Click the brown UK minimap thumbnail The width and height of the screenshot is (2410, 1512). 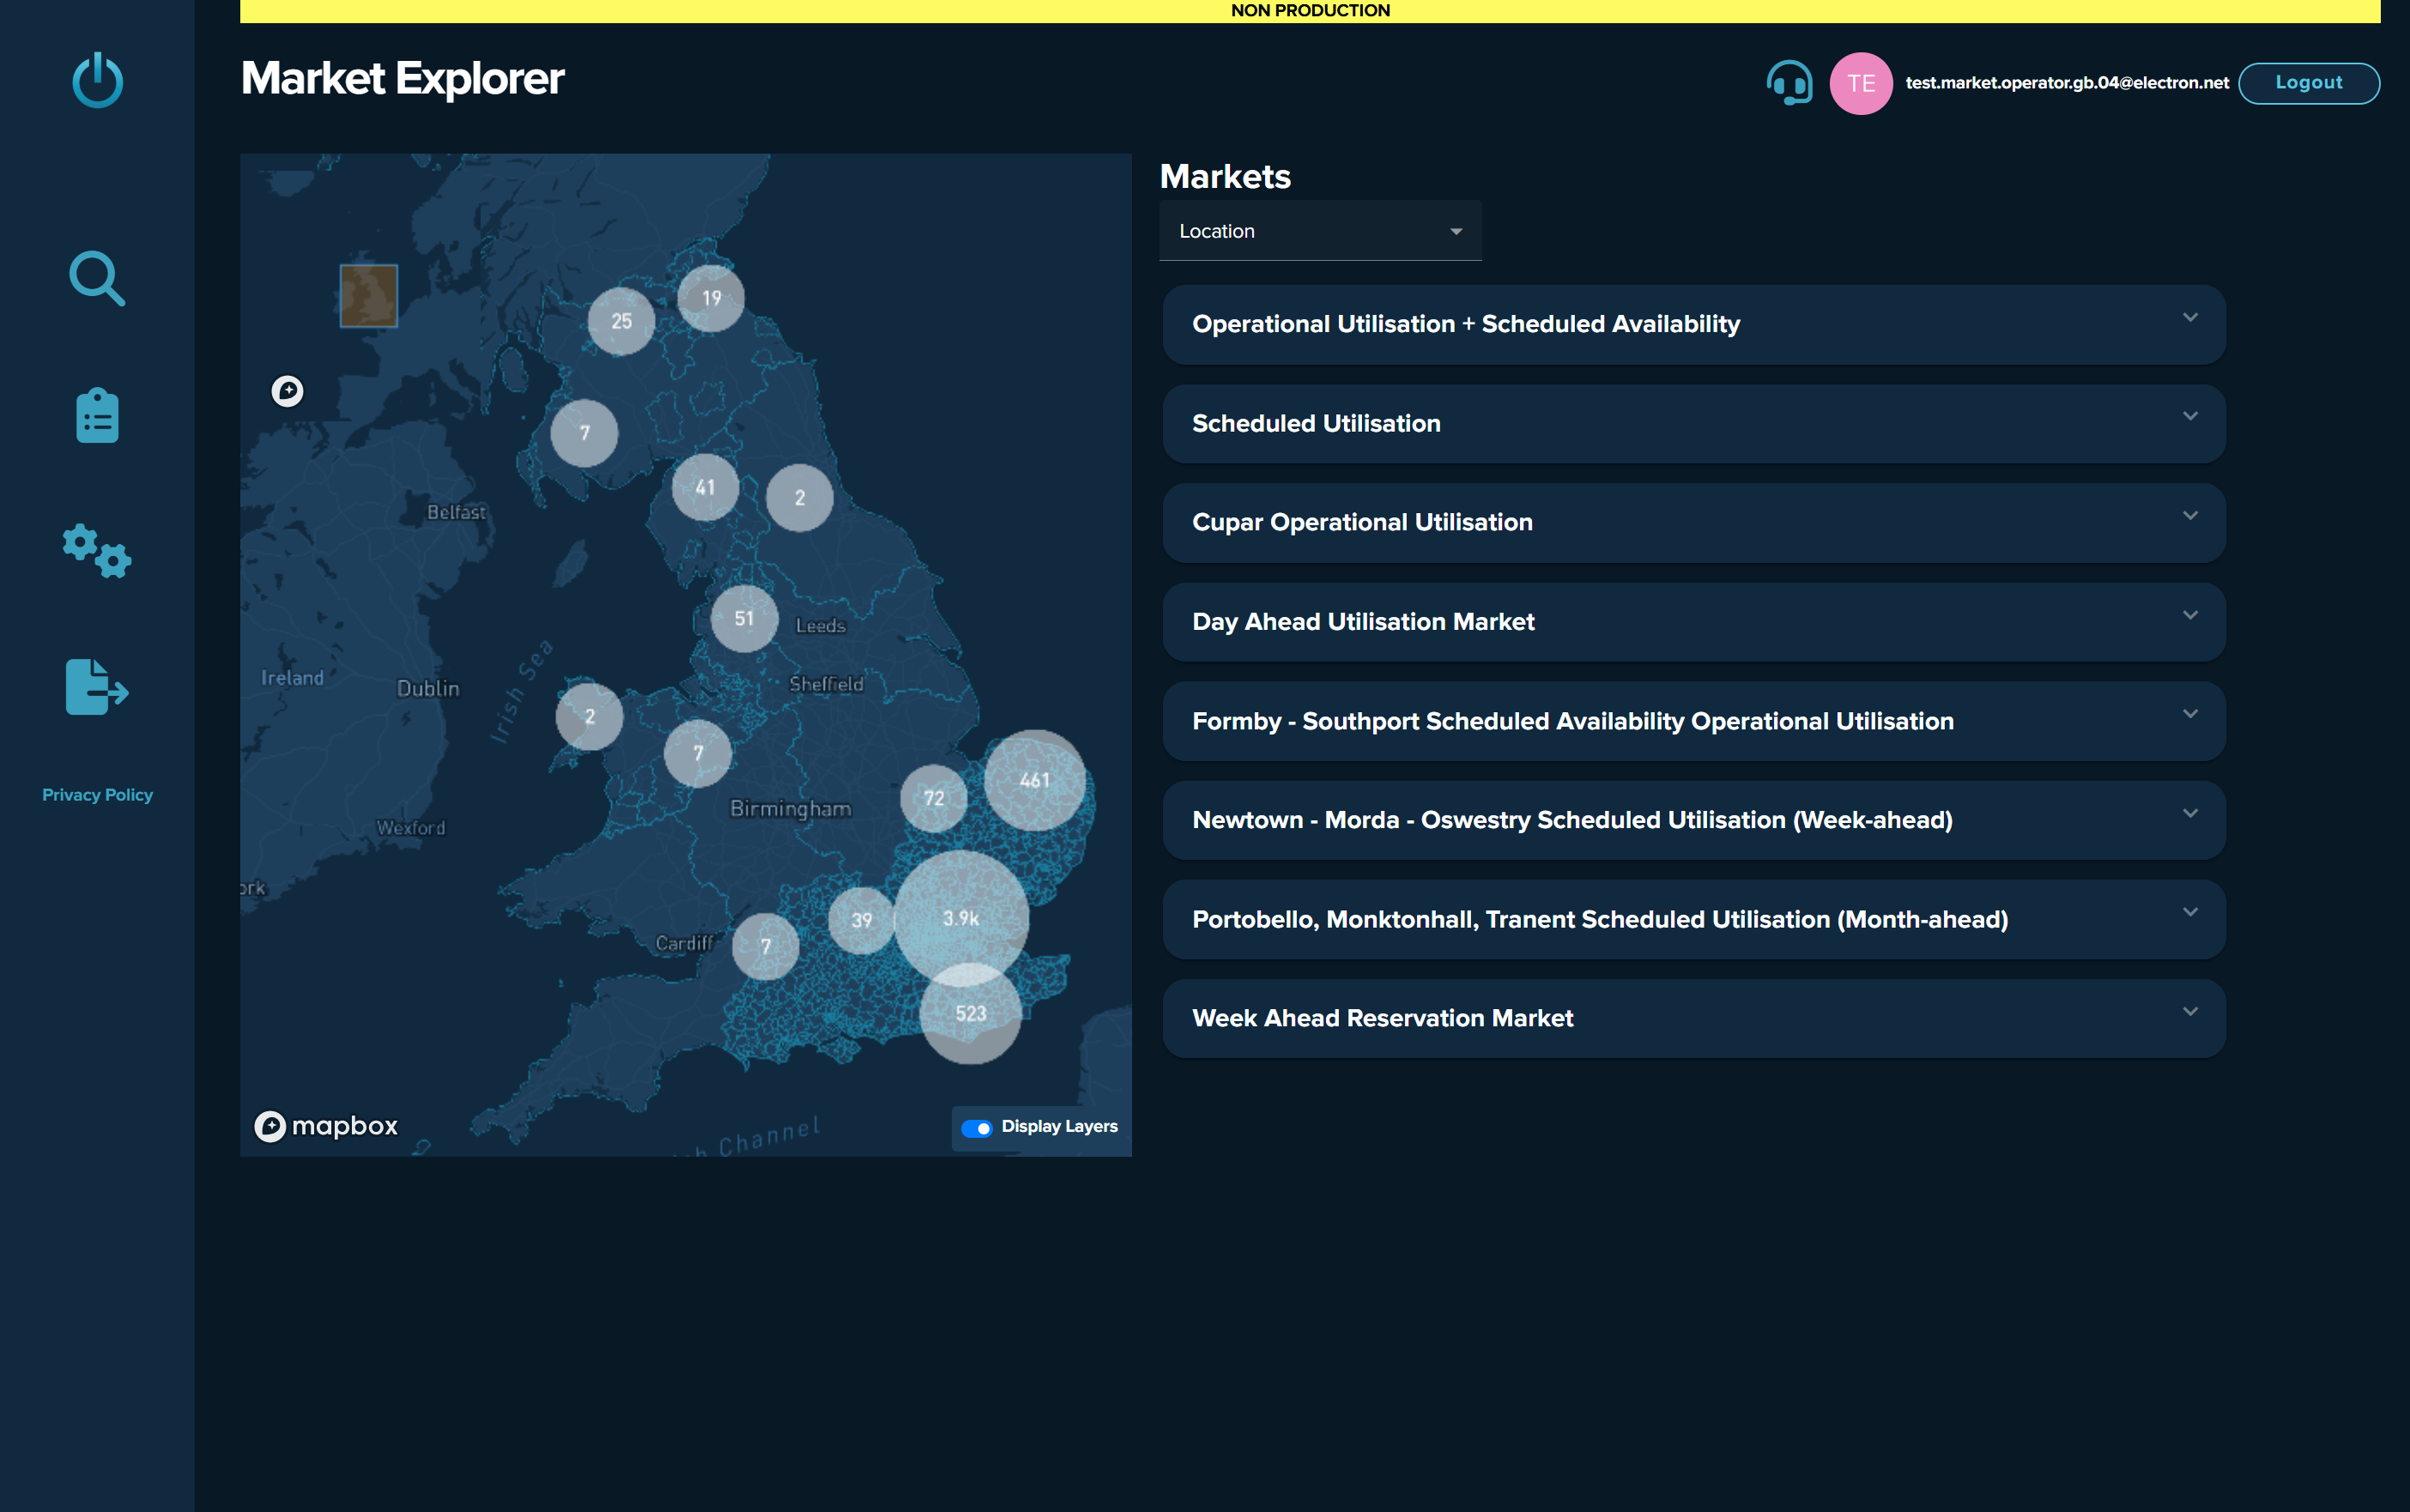coord(369,296)
